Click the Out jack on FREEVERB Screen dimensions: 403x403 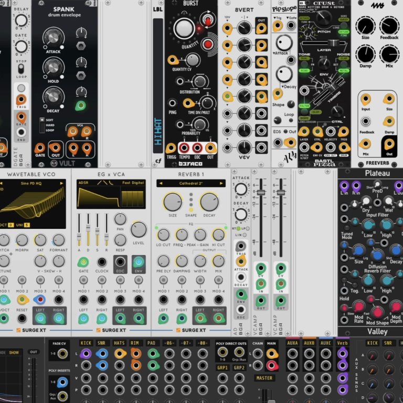389,144
